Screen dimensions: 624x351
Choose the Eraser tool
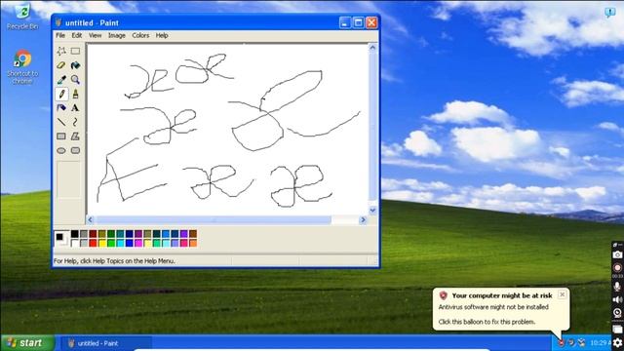click(x=61, y=65)
